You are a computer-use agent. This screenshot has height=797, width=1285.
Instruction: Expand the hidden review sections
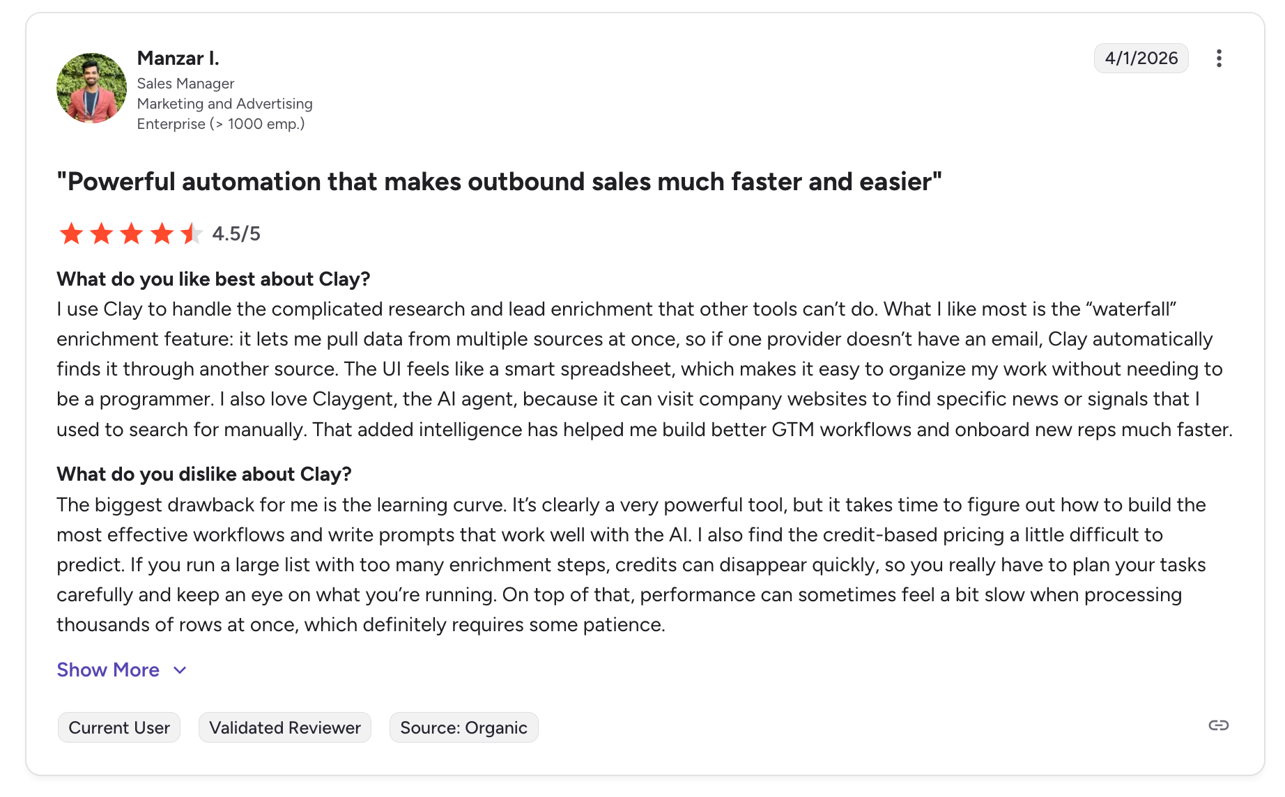[x=108, y=670]
